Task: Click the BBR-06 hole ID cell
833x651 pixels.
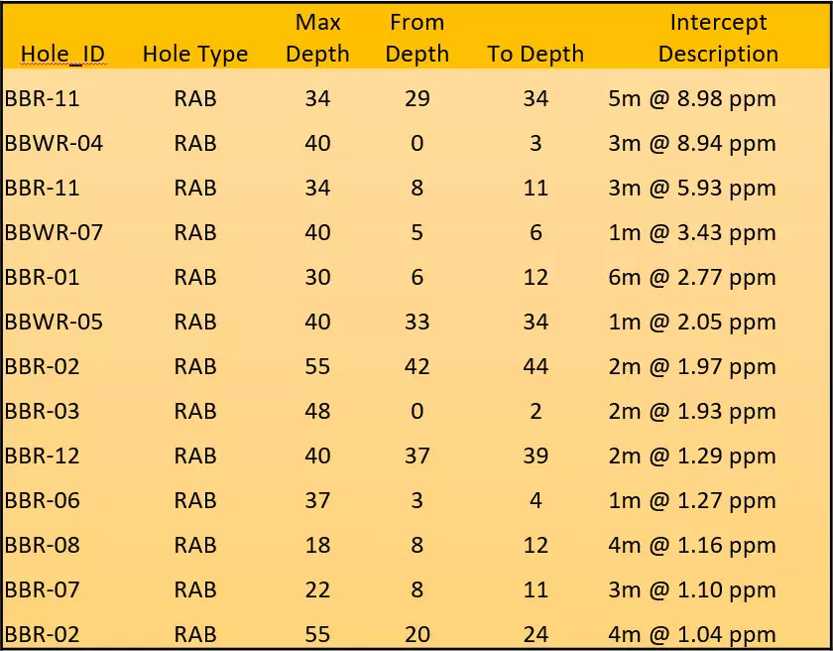Action: (x=42, y=500)
